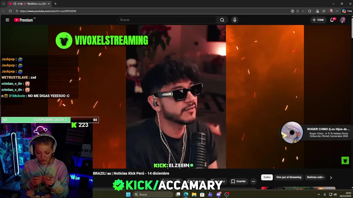Mute the tab via speaker icon

[x=15, y=4]
